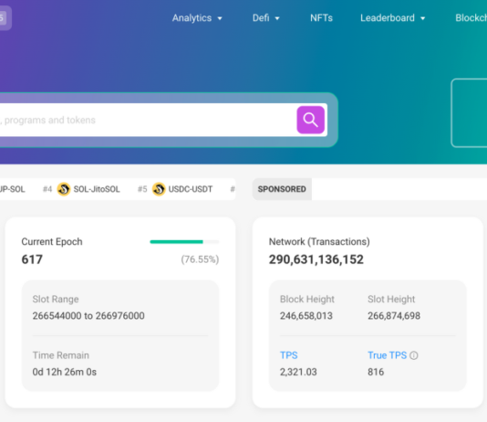
Task: Click the epoch number 617
Action: [32, 259]
